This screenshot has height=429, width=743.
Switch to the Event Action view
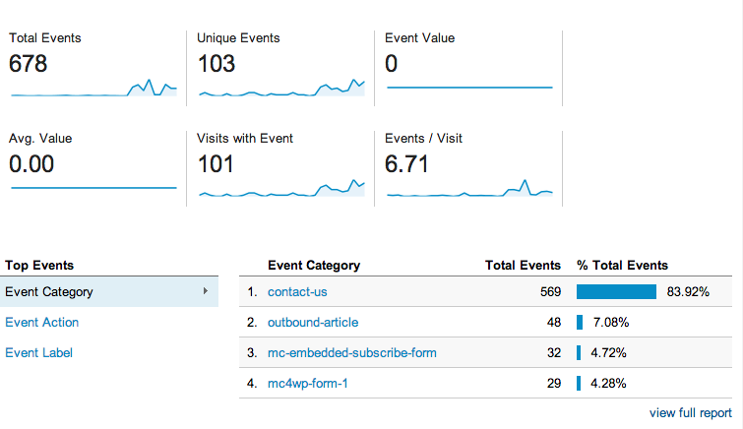pos(41,323)
